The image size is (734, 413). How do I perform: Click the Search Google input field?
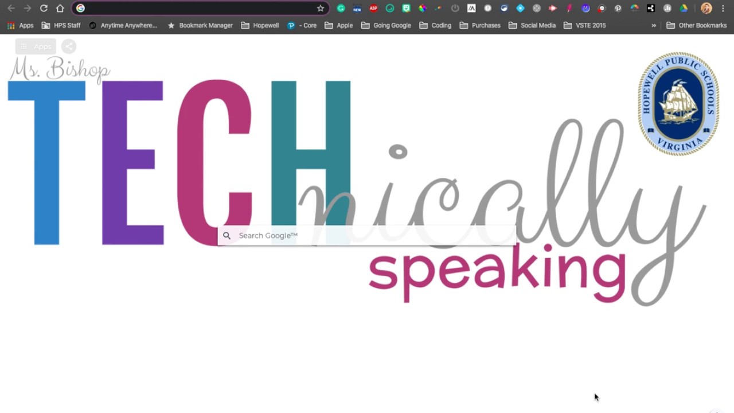(x=367, y=235)
